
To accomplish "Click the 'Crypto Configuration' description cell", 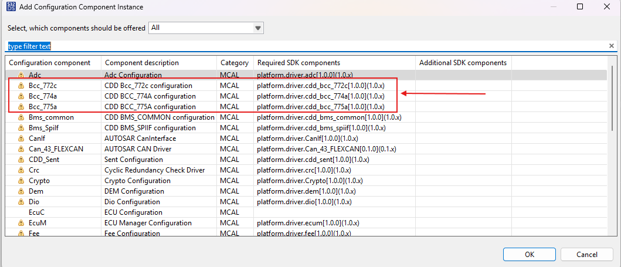I will [x=137, y=181].
